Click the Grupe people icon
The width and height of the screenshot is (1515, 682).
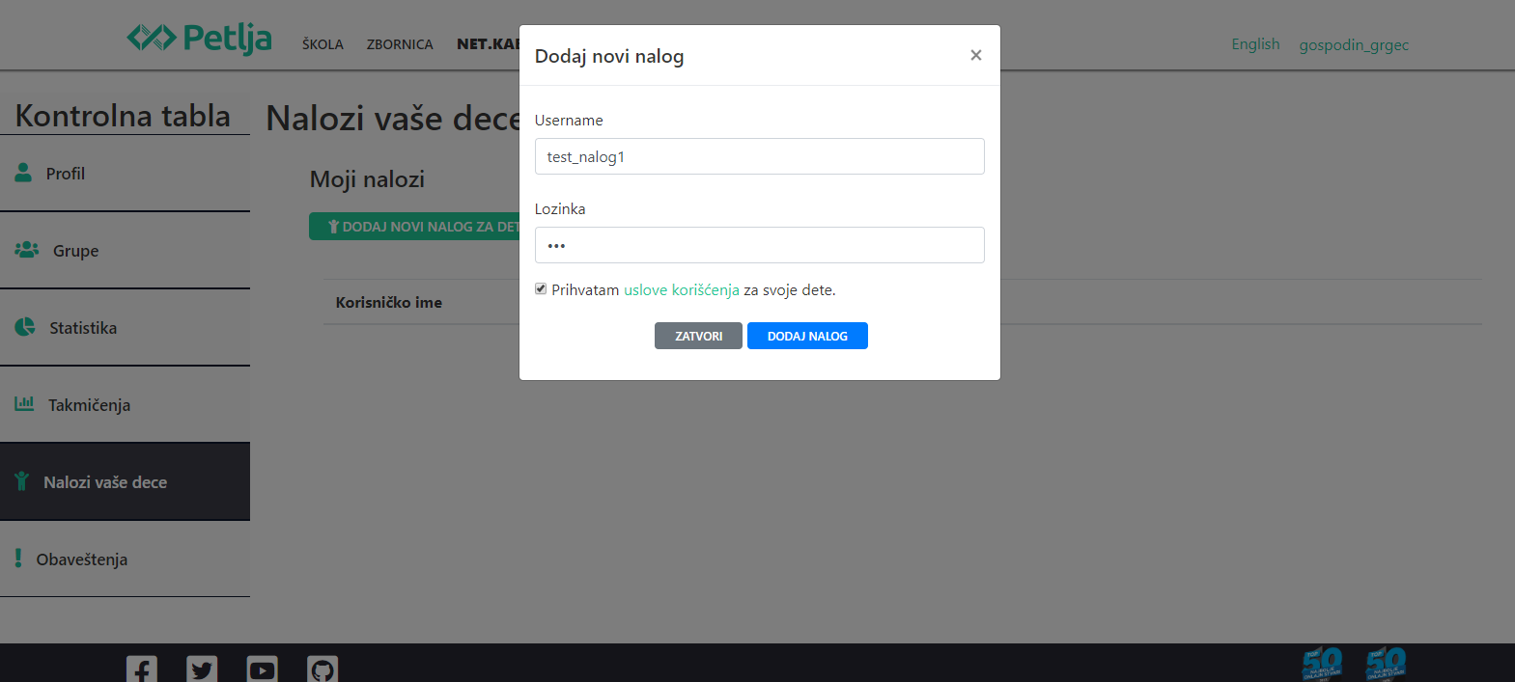coord(27,250)
